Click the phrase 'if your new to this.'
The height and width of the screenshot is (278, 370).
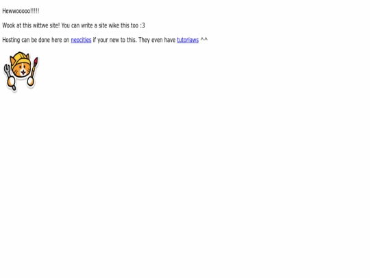point(115,40)
